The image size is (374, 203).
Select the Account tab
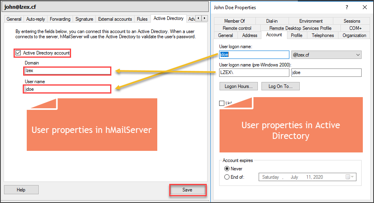274,35
